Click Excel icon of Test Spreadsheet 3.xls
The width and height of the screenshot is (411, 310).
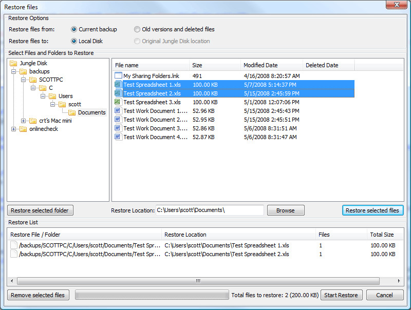pos(118,102)
